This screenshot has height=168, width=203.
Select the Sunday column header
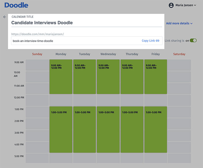coord(37,54)
